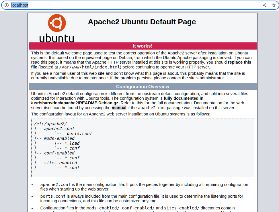Click the *.load entry in layout tree
Image resolution: width=279 pixels, height=212 pixels.
pos(72,143)
